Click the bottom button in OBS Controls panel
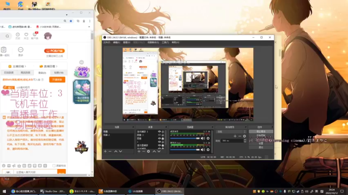This screenshot has height=195, width=348. (261, 147)
